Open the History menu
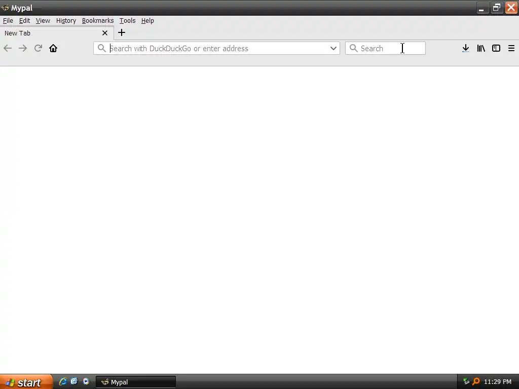519x389 pixels. click(66, 20)
